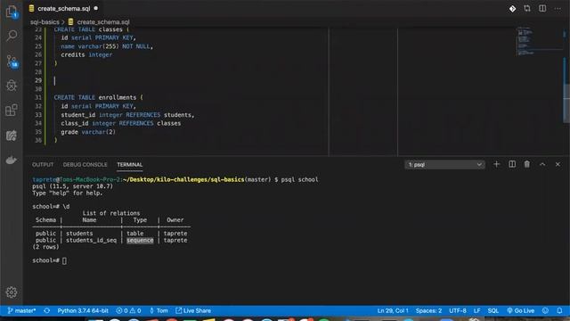This screenshot has height=321, width=570.
Task: Click Go Live server button
Action: pyautogui.click(x=520, y=311)
